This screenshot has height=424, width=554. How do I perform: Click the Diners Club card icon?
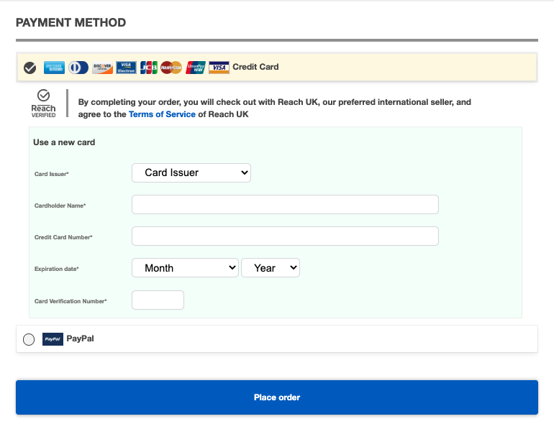pyautogui.click(x=78, y=68)
